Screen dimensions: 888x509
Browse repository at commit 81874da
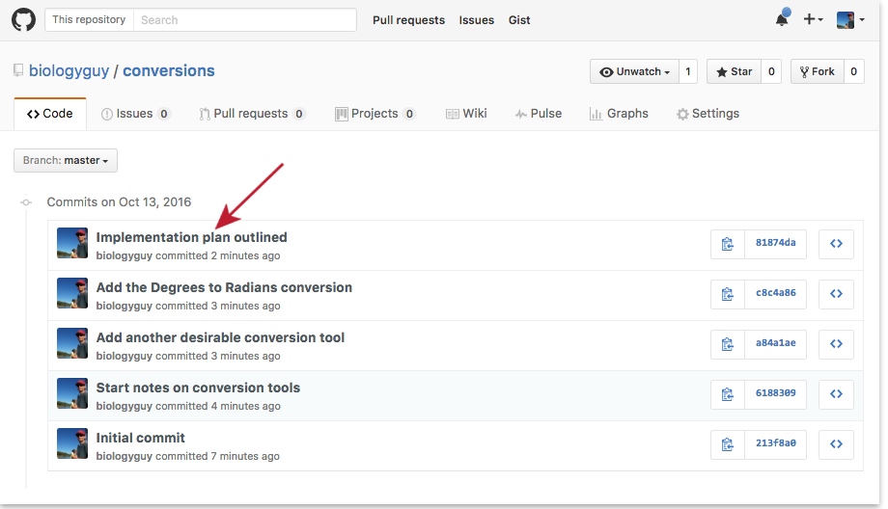coord(836,244)
